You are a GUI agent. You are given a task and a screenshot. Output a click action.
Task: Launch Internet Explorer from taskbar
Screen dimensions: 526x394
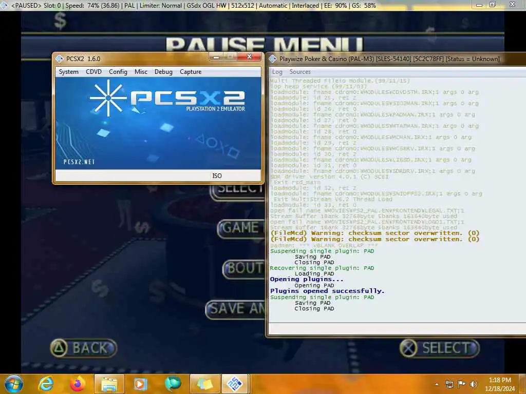[46, 384]
